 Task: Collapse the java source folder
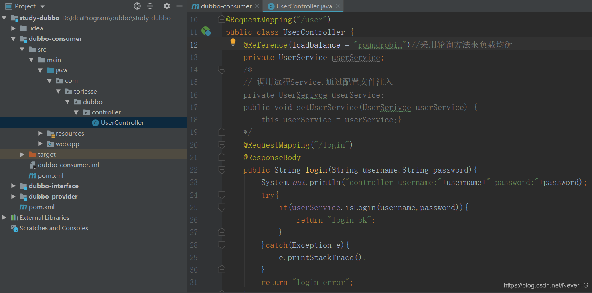pos(41,70)
